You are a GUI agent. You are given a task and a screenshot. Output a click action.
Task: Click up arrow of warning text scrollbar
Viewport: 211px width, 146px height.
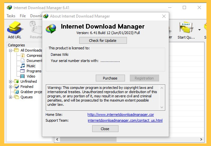coord(162,88)
